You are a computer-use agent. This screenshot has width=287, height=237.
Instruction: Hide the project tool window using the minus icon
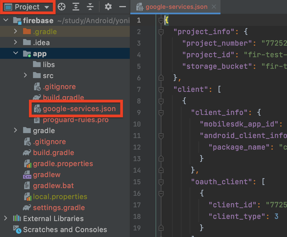(x=122, y=7)
